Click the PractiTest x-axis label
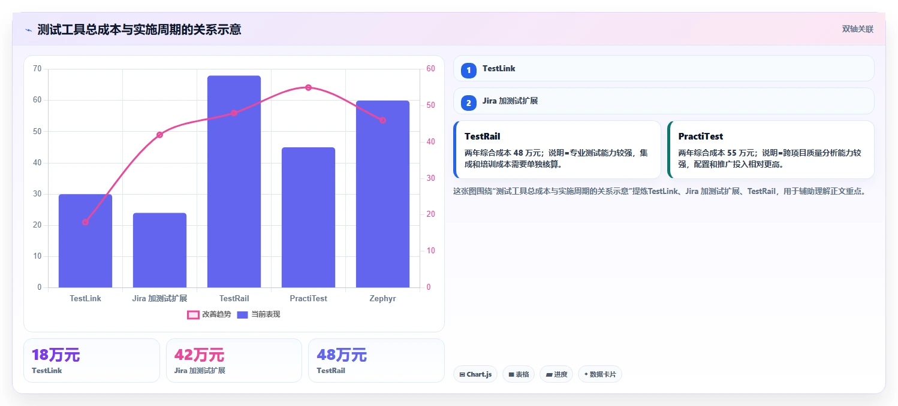 [308, 298]
